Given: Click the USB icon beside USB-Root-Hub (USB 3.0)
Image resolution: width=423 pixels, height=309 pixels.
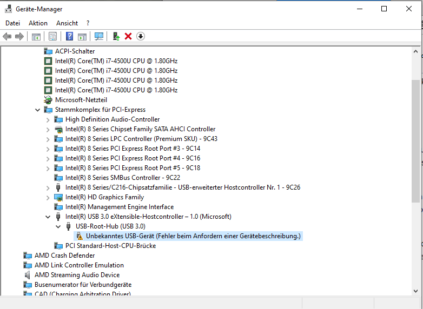Looking at the screenshot, I should click(x=68, y=226).
